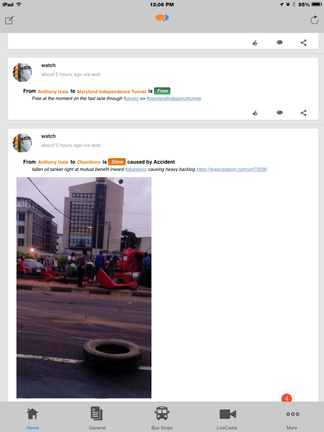Share the Maryland Independence Tunnel post
Viewport: 324px width, 432px height.
[303, 113]
